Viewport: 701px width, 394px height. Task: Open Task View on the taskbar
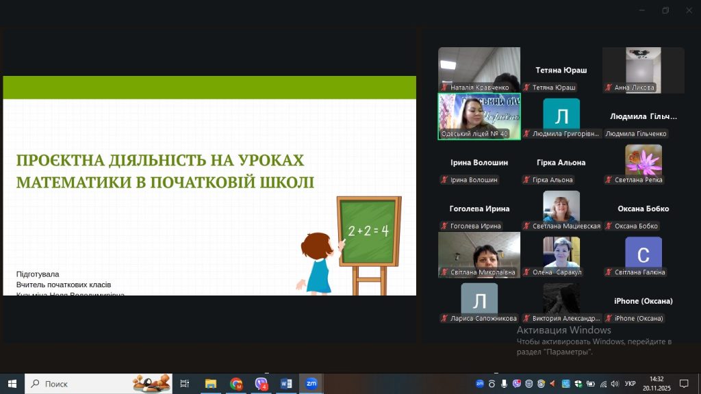184,384
